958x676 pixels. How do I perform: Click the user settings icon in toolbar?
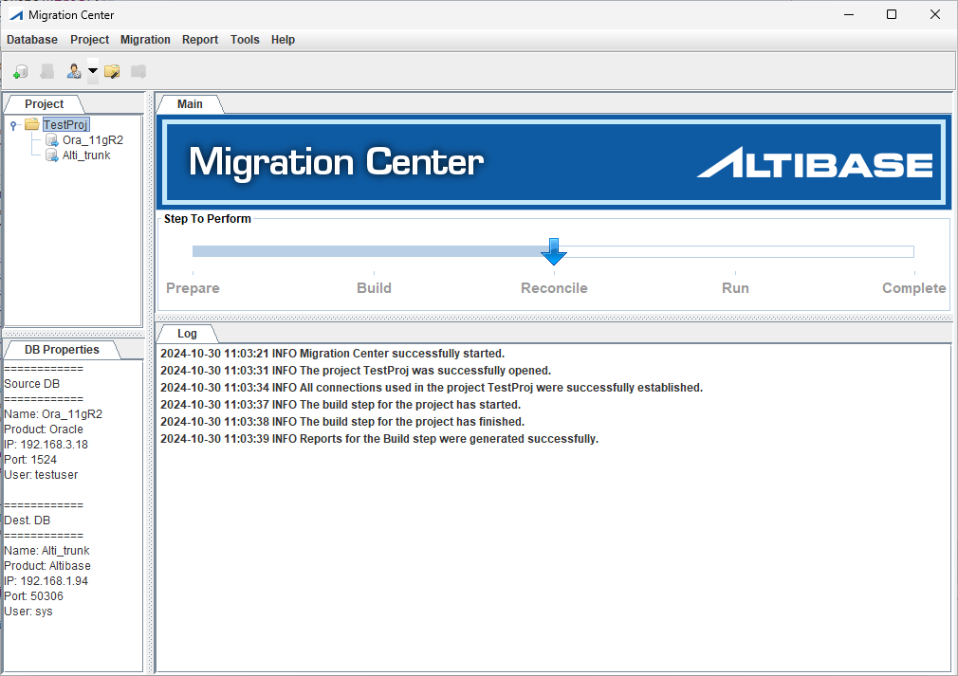click(73, 71)
